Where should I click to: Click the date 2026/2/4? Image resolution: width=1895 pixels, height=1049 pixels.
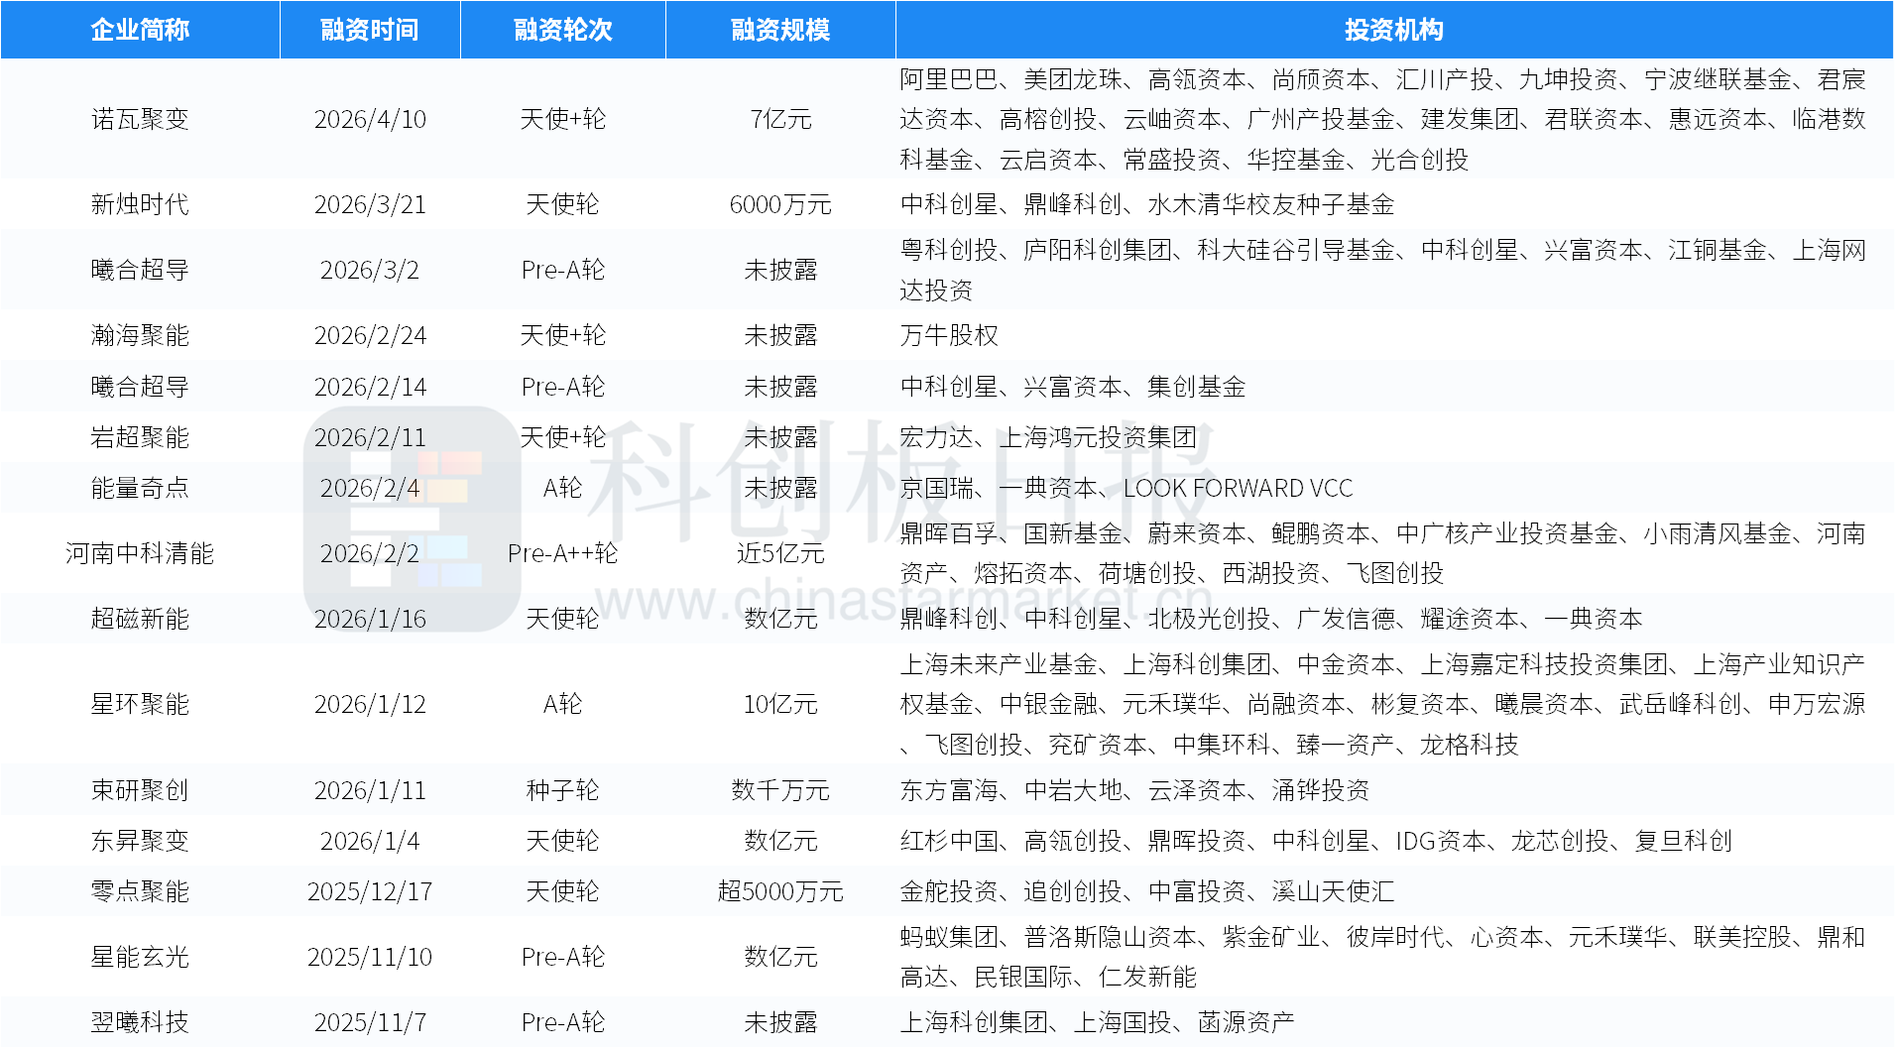pos(370,488)
